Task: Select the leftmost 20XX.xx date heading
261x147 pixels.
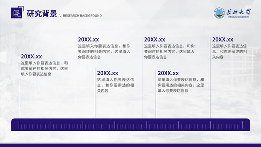Action: click(x=31, y=56)
